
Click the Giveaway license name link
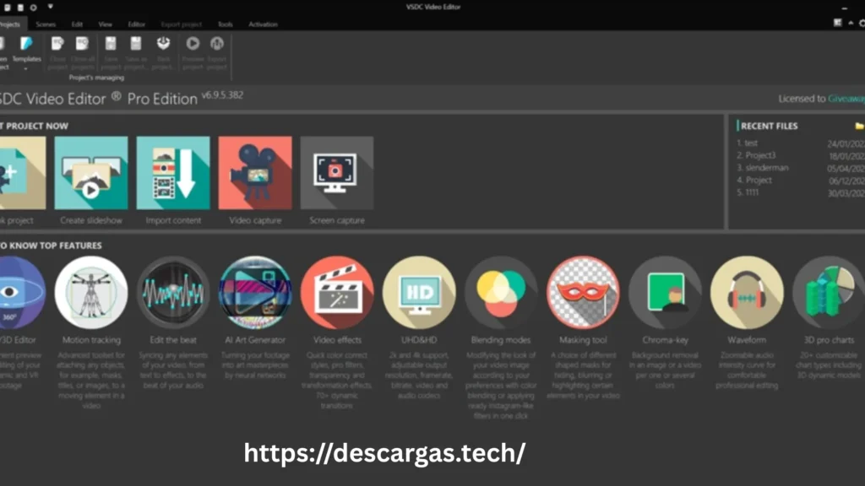pos(846,99)
